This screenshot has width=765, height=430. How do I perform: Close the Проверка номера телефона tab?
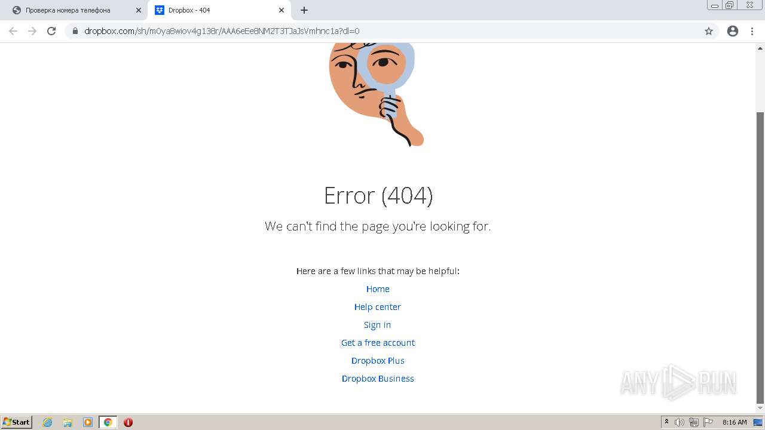click(138, 10)
